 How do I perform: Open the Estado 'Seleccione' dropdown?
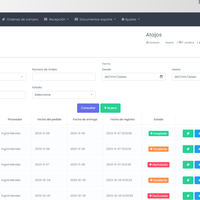click(x=64, y=95)
